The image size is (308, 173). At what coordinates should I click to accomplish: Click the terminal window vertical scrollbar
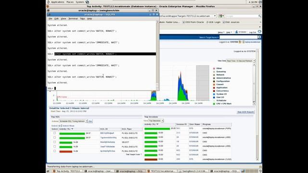[x=157, y=55]
